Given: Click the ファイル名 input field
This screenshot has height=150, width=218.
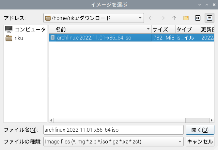Looking at the screenshot, I should 114,130.
